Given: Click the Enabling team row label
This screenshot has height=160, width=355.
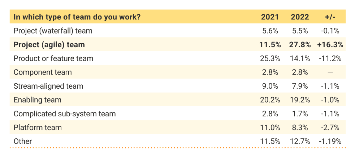Looking at the screenshot, I should (37, 100).
